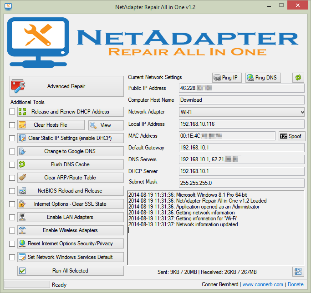
Task: Click the green refresh network info icon
Action: [298, 78]
